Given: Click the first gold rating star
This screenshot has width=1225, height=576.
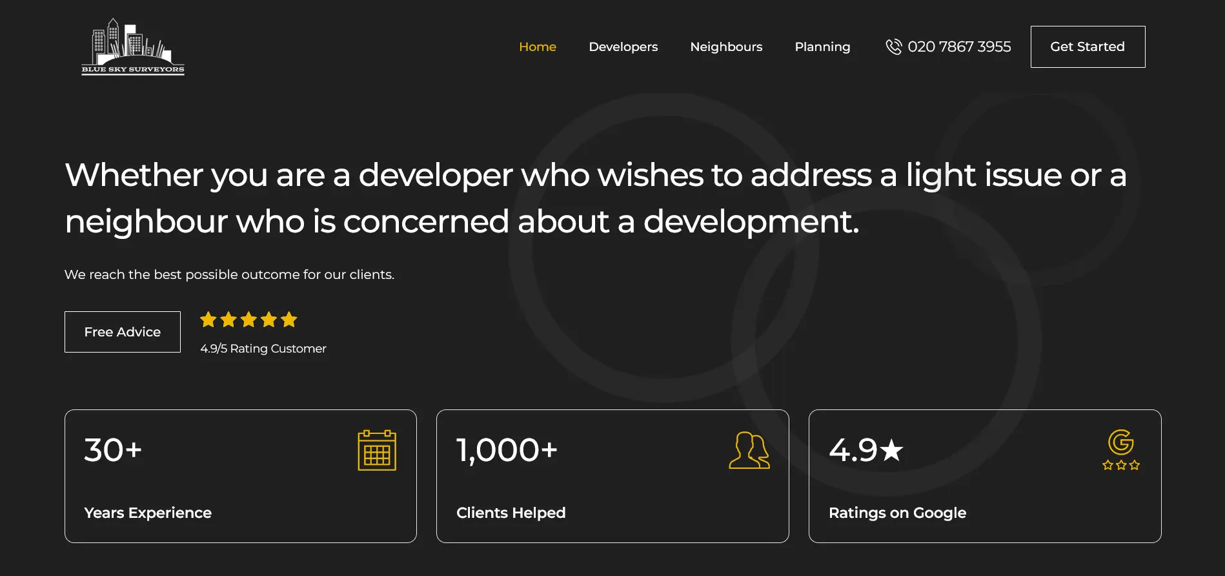Looking at the screenshot, I should click(208, 320).
